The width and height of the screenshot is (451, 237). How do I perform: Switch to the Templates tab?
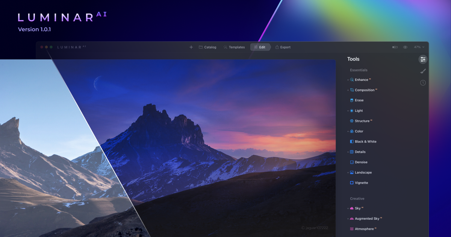click(x=234, y=47)
